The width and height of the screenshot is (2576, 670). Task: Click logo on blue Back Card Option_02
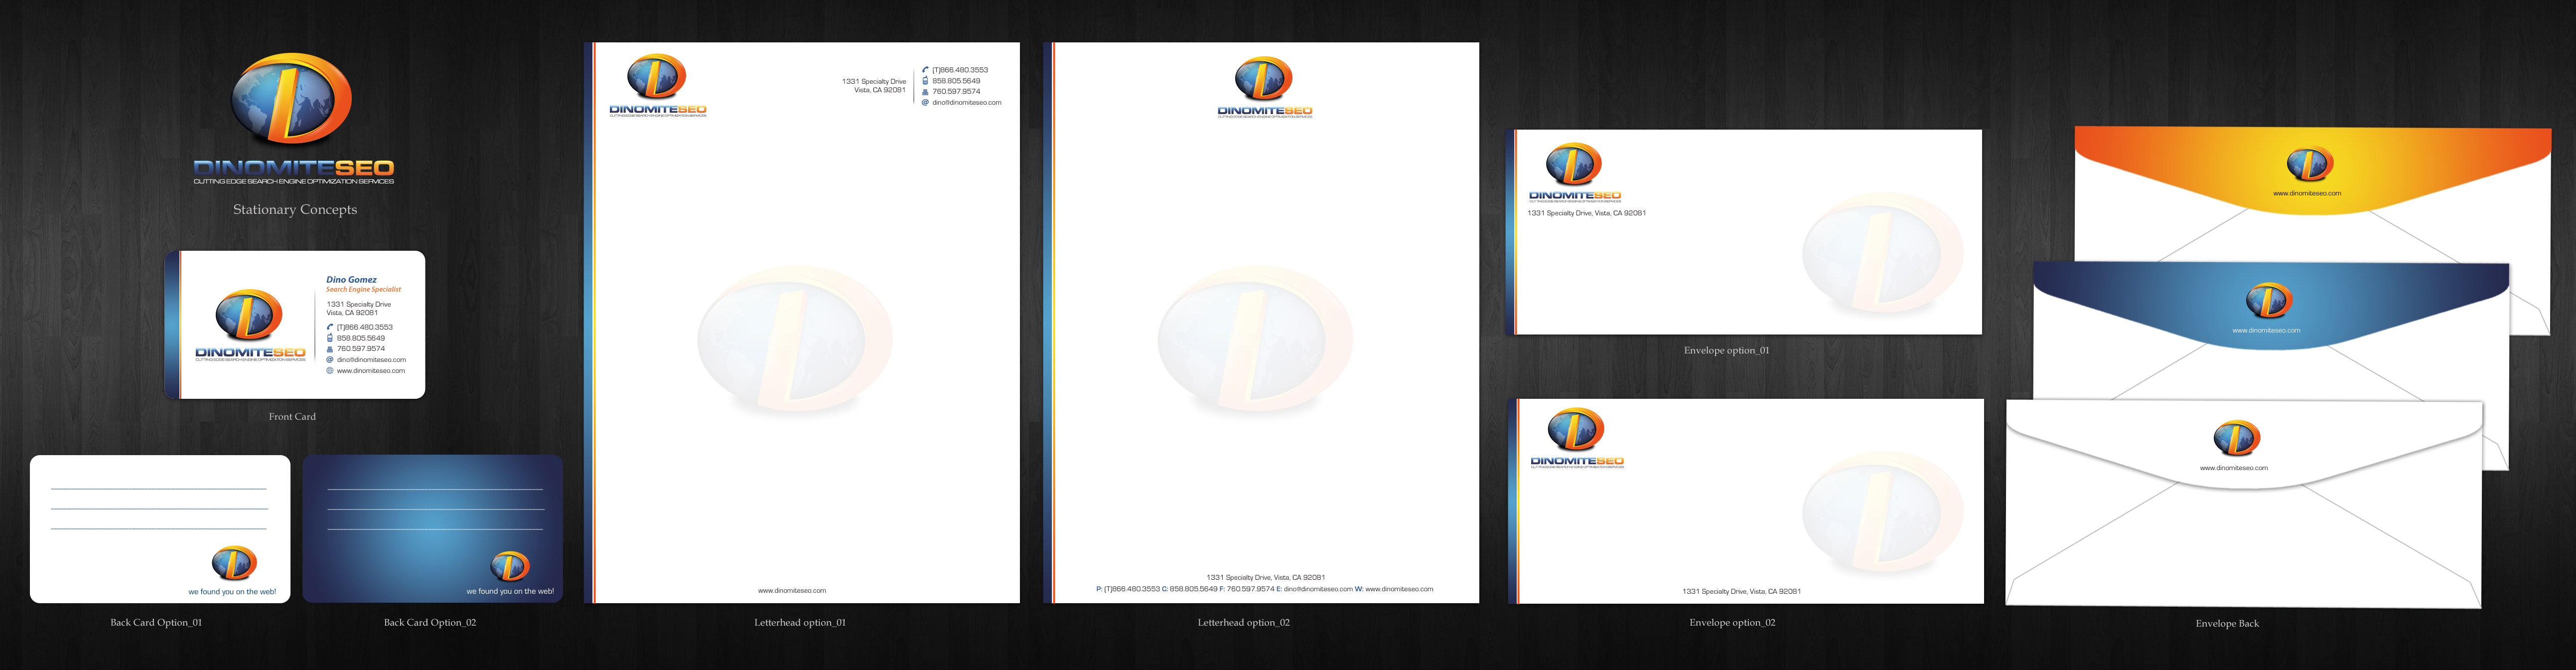tap(510, 566)
